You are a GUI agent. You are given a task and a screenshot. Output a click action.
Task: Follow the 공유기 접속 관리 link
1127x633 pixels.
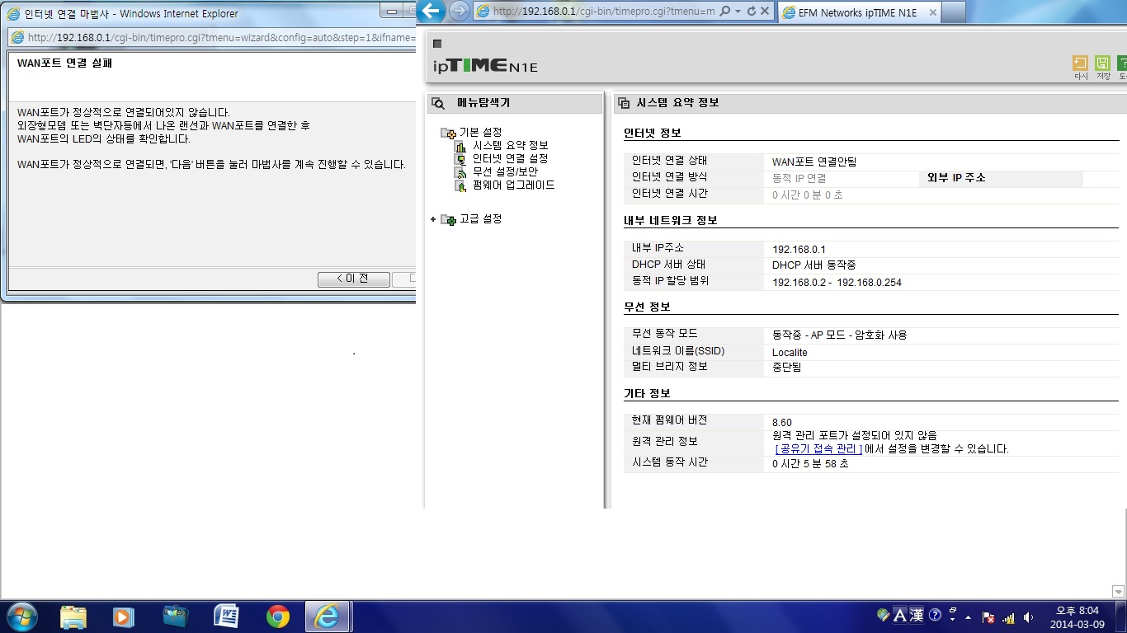coord(818,449)
